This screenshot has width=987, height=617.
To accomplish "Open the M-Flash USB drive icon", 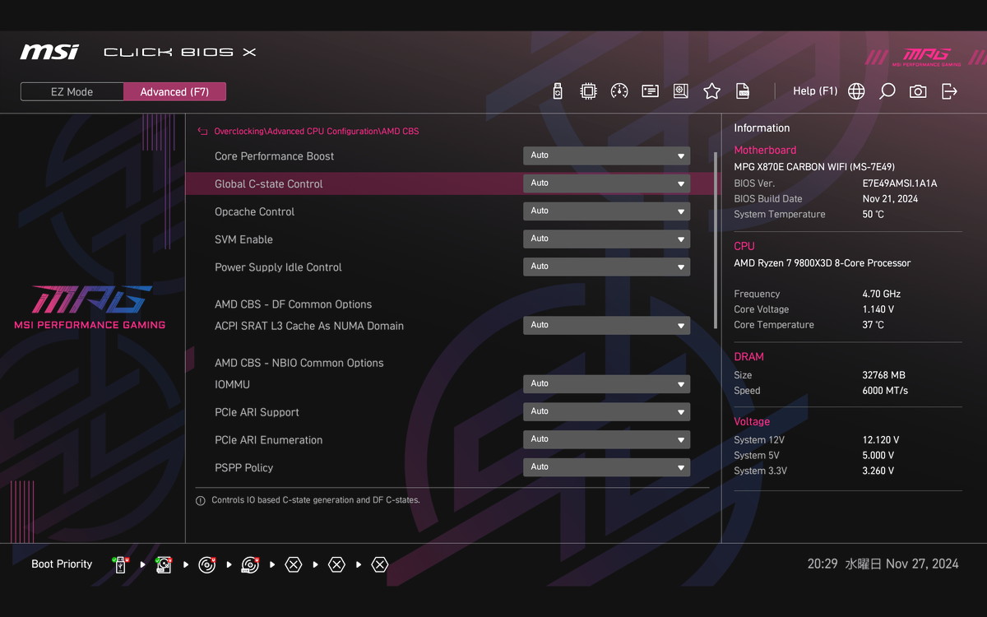I will 558,91.
